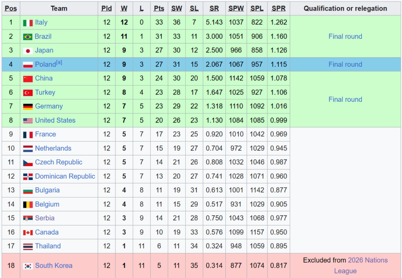Click the Canada flag icon
402x278 pixels.
[x=28, y=232]
